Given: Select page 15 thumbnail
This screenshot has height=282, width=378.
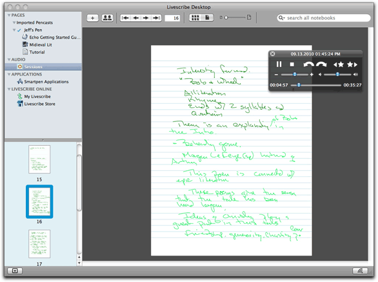Looking at the screenshot, I should (39, 159).
